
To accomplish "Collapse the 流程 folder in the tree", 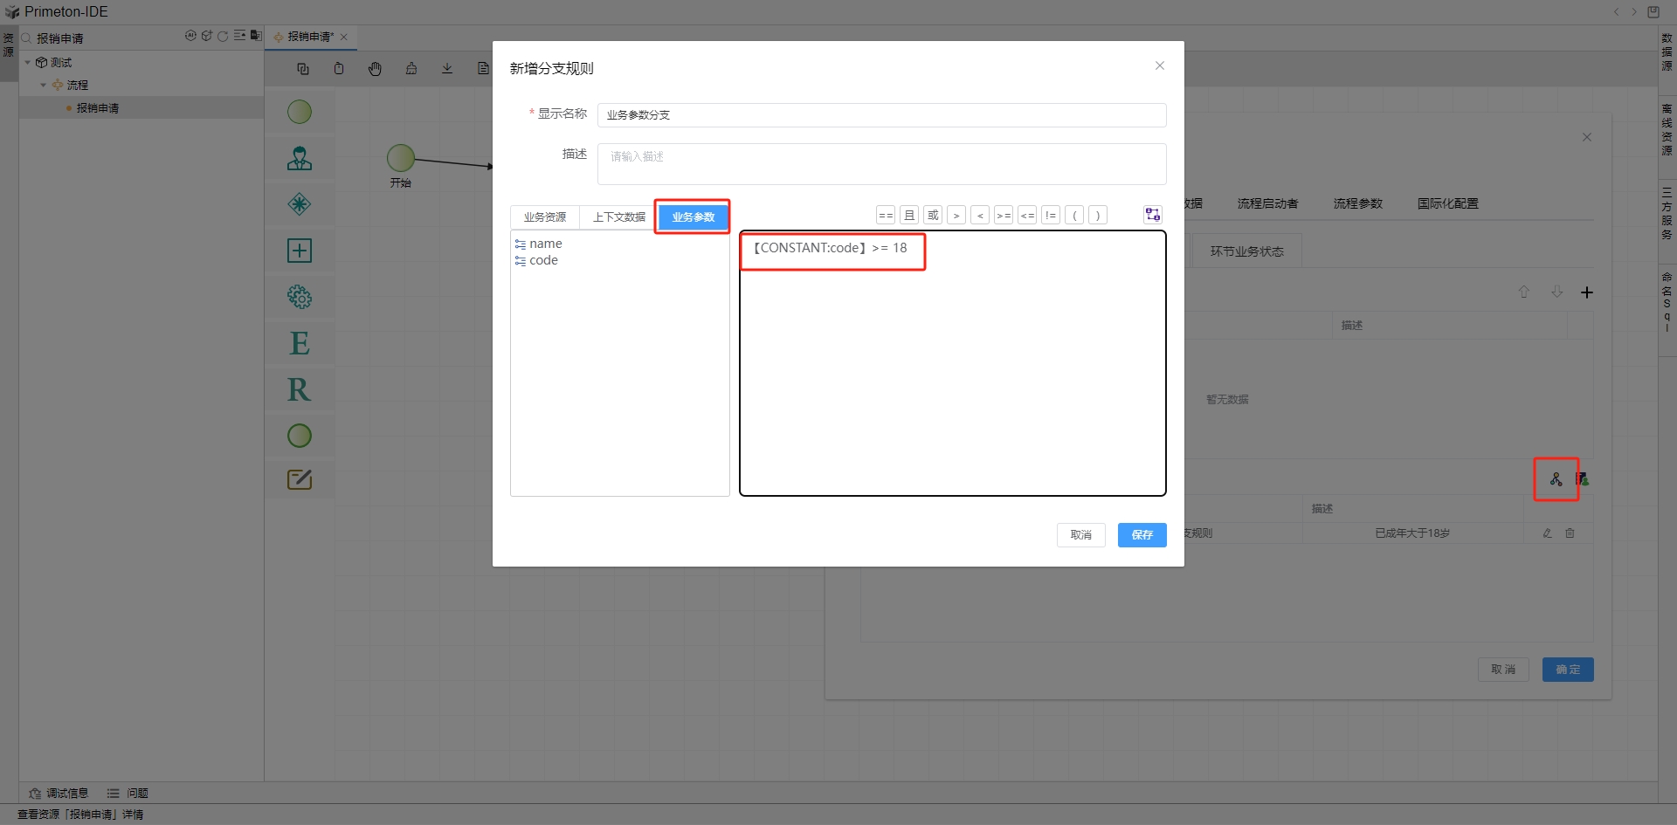I will point(44,86).
